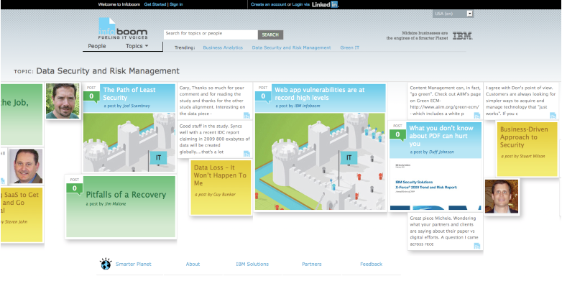Image resolution: width=562 pixels, height=299 pixels.
Task: Open Partners footer link
Action: pyautogui.click(x=311, y=264)
